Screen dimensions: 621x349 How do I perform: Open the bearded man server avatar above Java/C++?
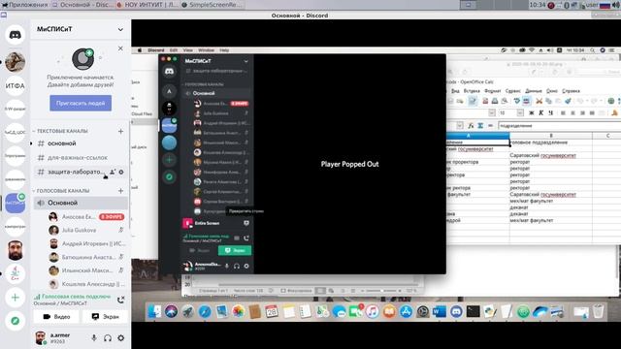(16, 250)
